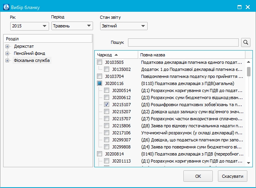Close the Вибір бланку dialog
Viewport: 256px width, 188px height.
(248, 7)
